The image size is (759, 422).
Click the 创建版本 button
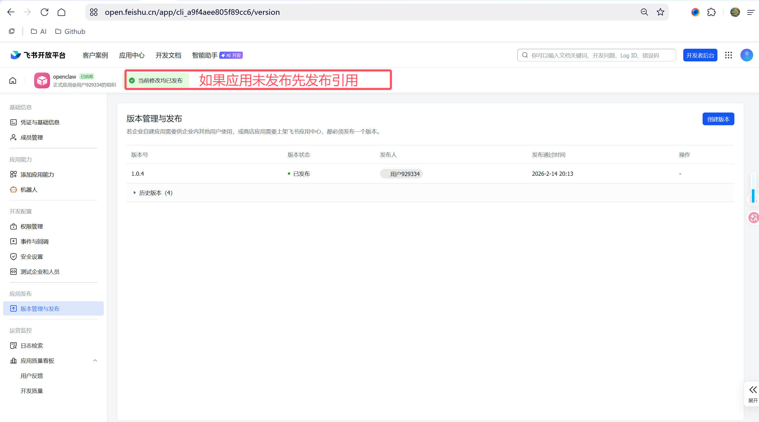click(x=718, y=119)
